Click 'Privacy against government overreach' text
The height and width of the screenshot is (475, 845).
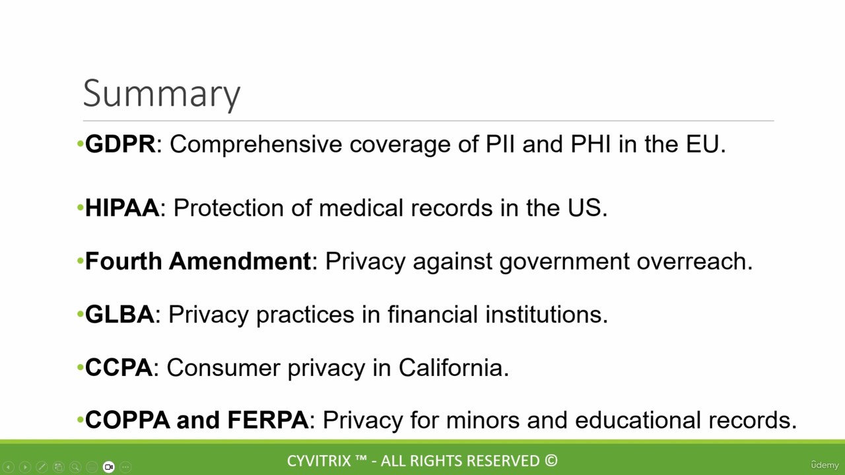(539, 261)
